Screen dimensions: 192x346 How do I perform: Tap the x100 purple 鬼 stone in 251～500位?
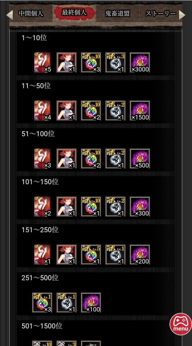(x=91, y=302)
